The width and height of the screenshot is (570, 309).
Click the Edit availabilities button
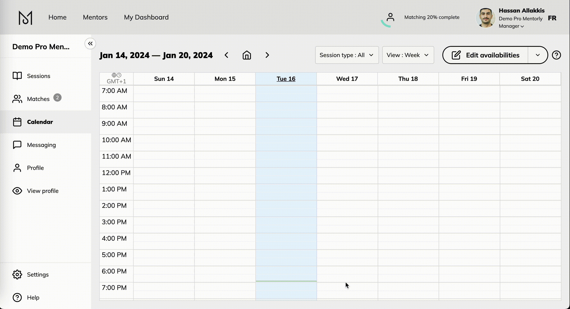486,55
